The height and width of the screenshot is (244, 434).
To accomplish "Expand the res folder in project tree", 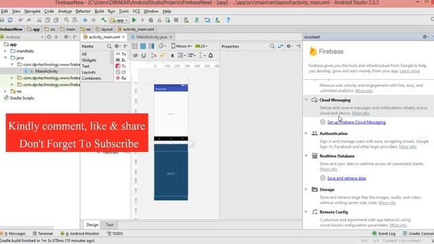I will coord(5,91).
